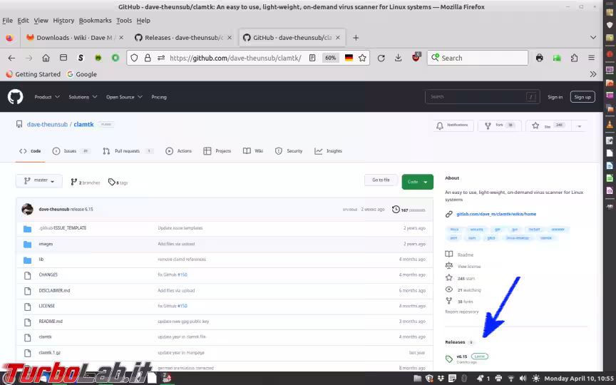Click the network wifi tray icon
This screenshot has width=616, height=385.
coord(510,379)
